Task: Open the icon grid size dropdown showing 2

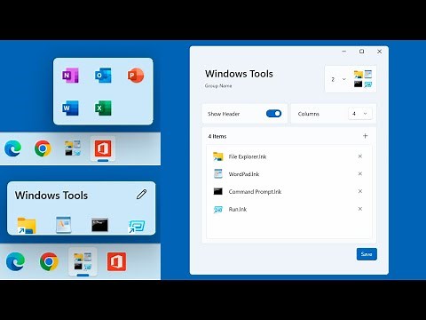Action: (338, 79)
